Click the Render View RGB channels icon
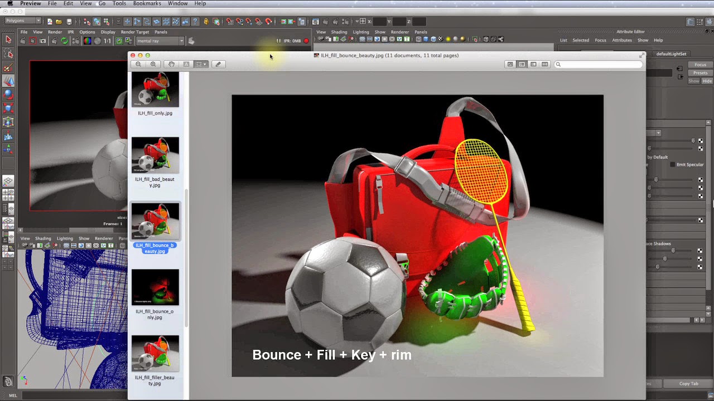 coord(86,41)
